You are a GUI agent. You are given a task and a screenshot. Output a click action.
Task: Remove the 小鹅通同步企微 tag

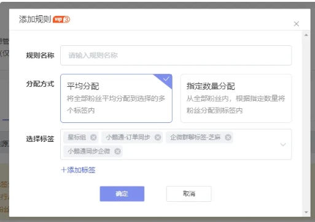point(117,151)
